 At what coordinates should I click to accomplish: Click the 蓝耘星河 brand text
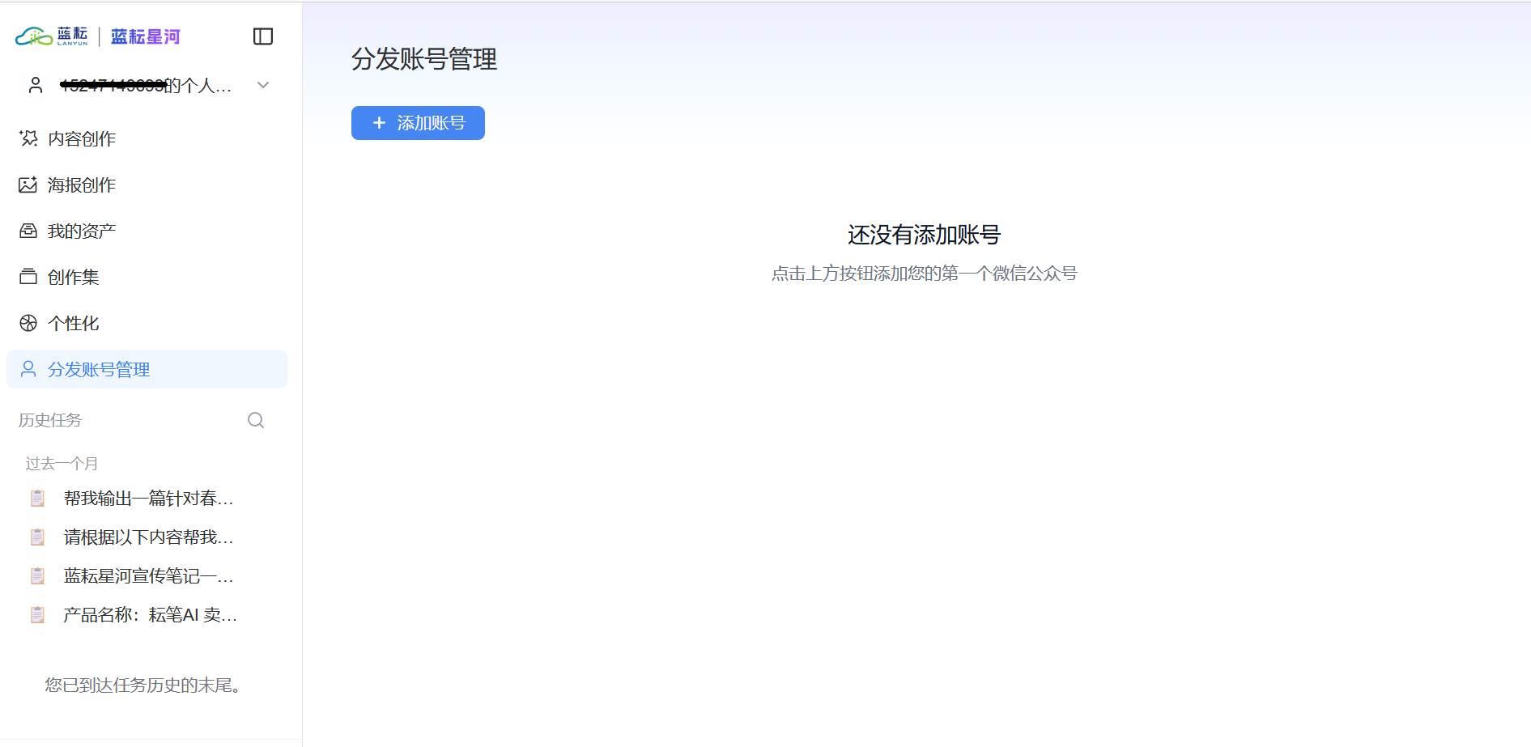[x=146, y=36]
